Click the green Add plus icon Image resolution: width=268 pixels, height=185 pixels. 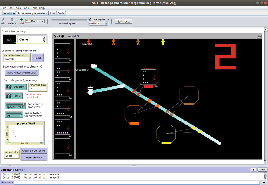click(x=21, y=19)
